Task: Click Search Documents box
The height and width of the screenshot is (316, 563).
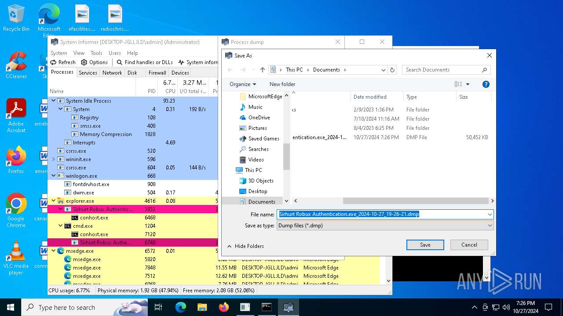Action: 446,70
